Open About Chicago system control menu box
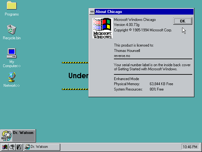Viewport: 202px width, 152px height. pyautogui.click(x=92, y=12)
